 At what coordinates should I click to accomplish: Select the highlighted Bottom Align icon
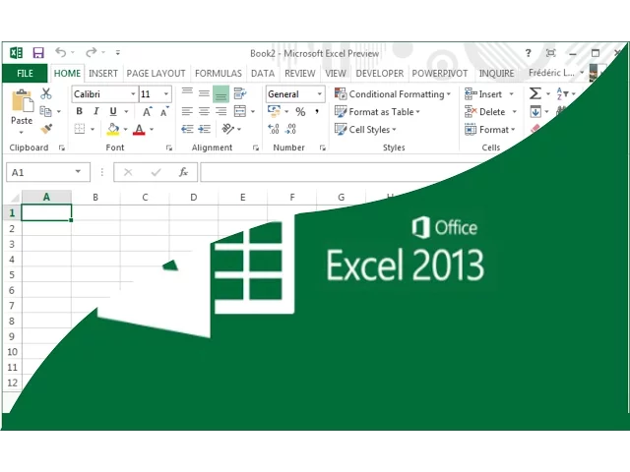tap(220, 94)
